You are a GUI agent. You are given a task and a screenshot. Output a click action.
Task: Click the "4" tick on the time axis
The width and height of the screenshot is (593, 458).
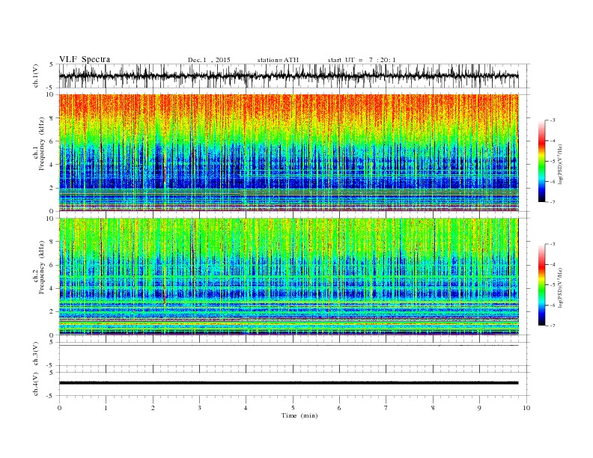pos(246,408)
